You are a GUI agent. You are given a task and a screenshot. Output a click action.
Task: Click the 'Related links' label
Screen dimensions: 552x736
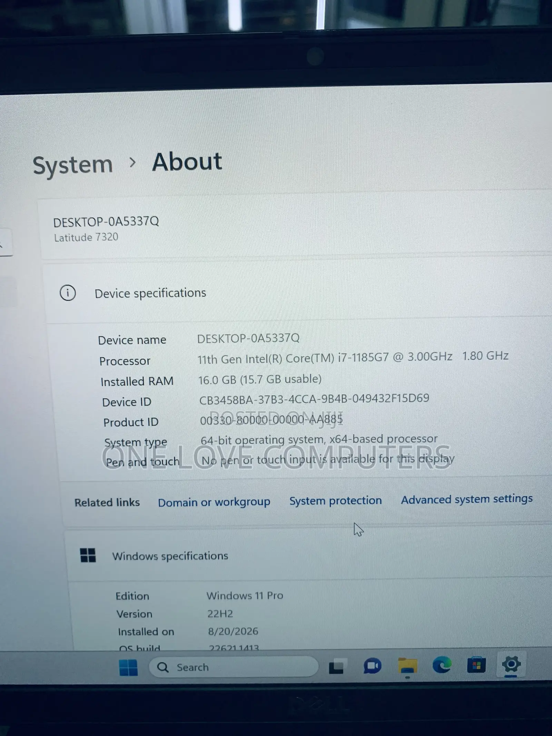[107, 503]
